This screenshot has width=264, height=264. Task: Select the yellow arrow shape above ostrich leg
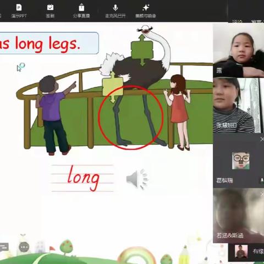[112, 87]
